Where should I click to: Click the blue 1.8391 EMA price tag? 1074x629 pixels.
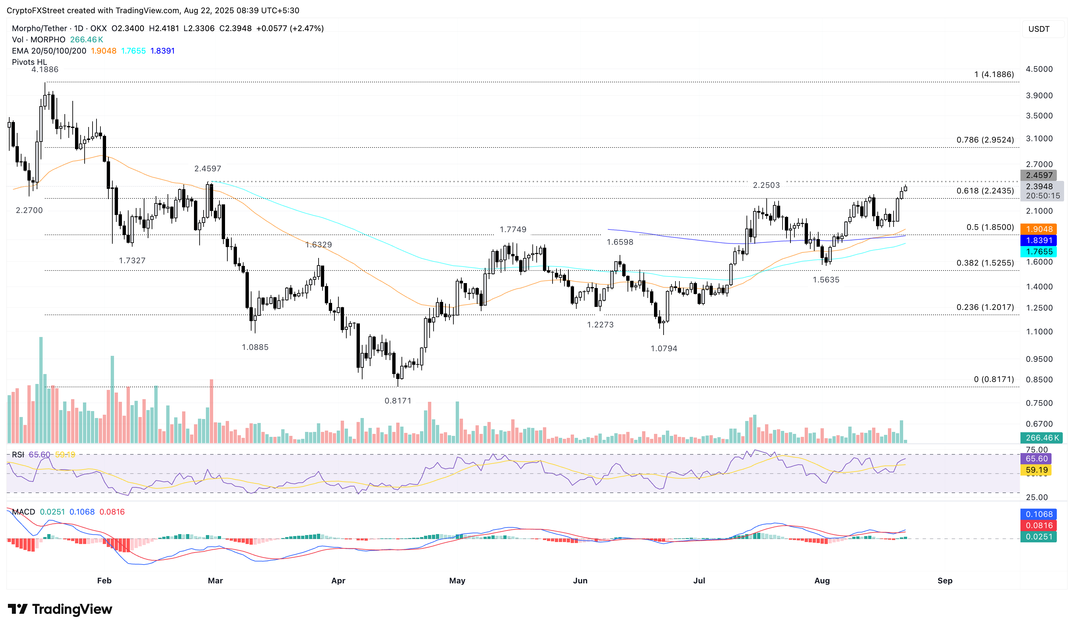(x=1039, y=240)
